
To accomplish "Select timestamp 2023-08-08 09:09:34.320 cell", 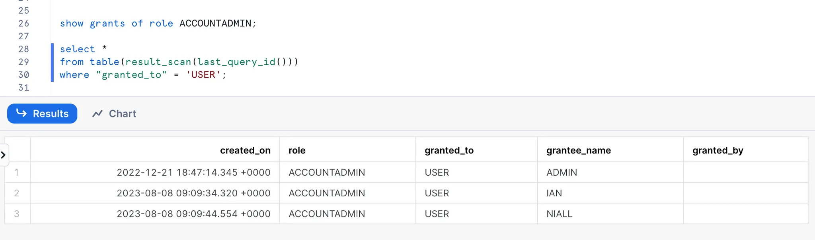I will click(155, 193).
